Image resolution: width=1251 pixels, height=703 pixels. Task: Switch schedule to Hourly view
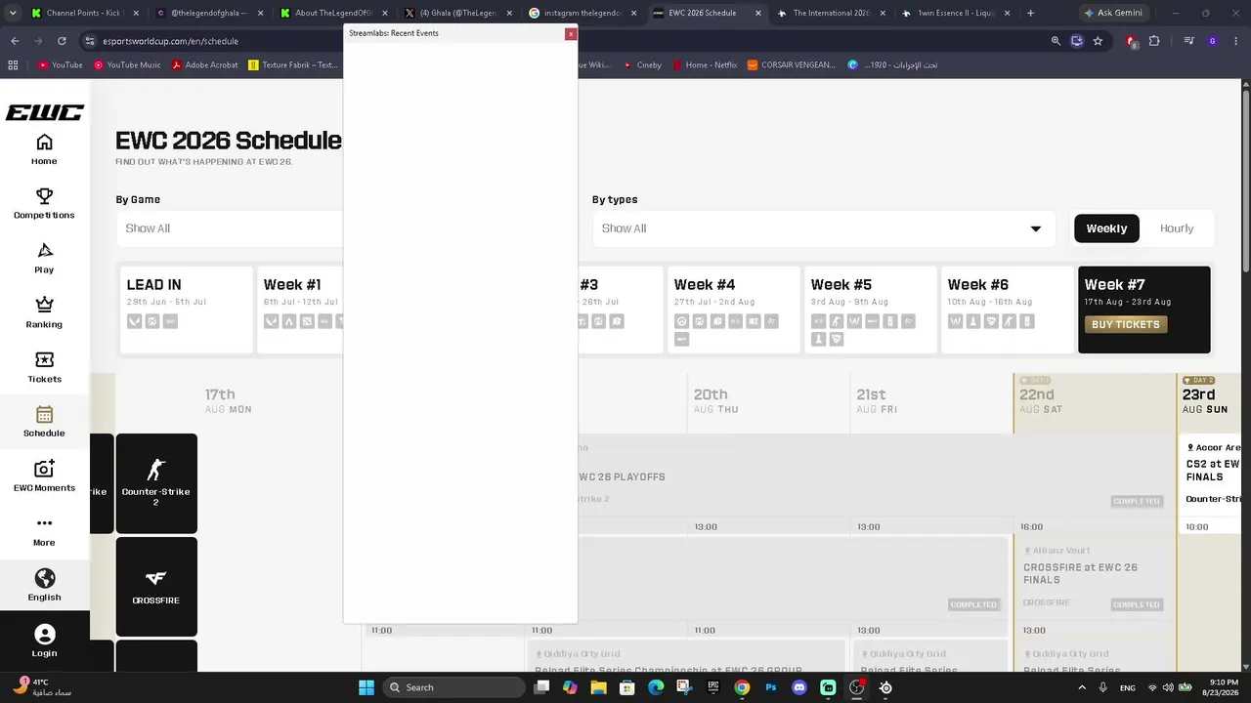(1177, 228)
